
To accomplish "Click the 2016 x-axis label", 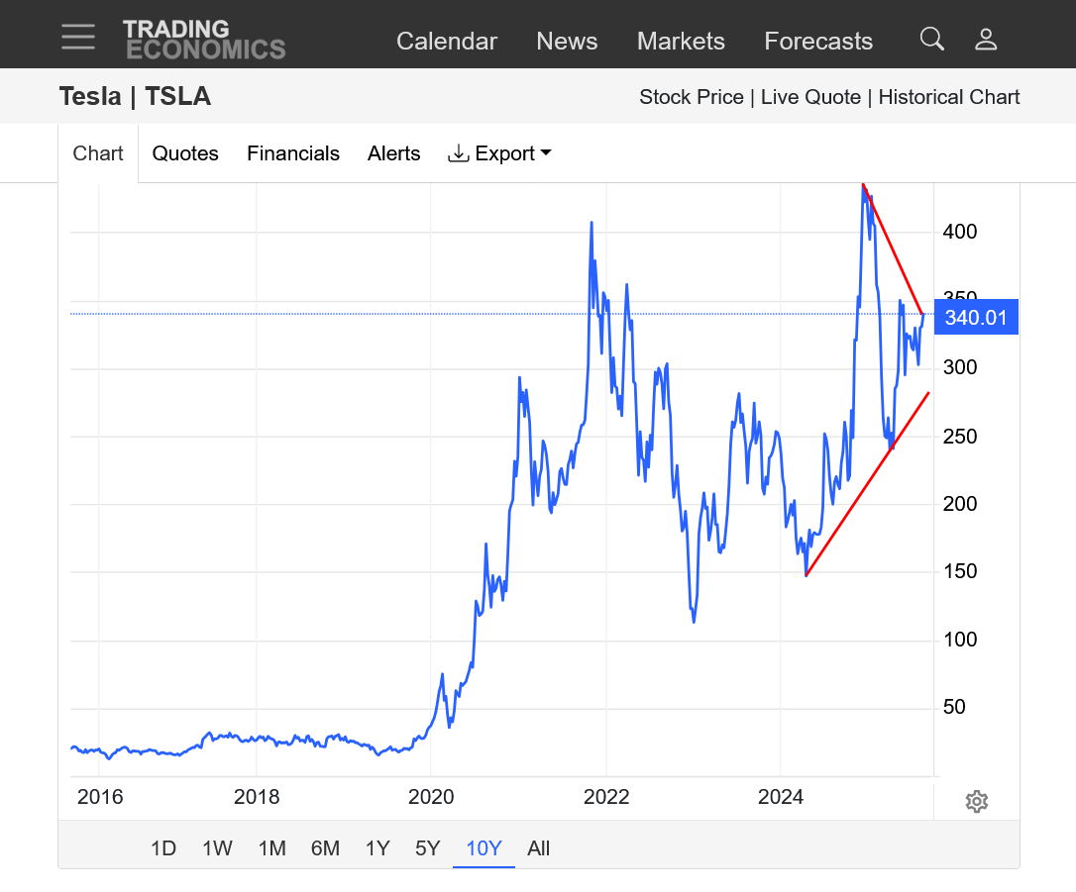I will click(x=100, y=797).
